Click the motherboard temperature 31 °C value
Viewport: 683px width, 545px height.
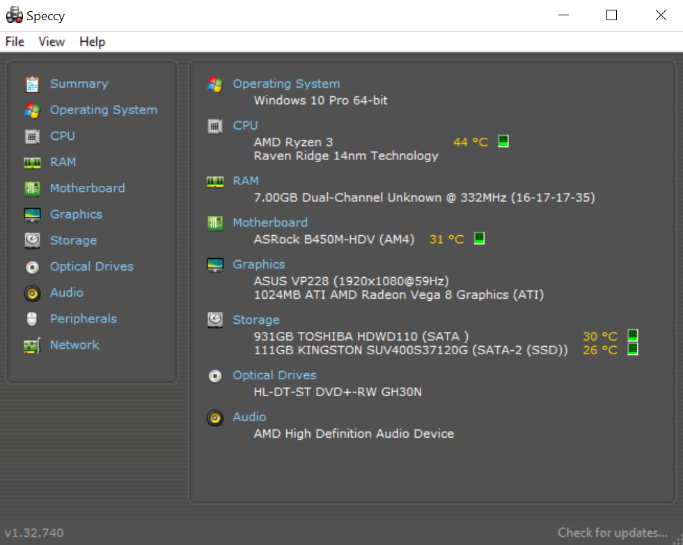447,239
